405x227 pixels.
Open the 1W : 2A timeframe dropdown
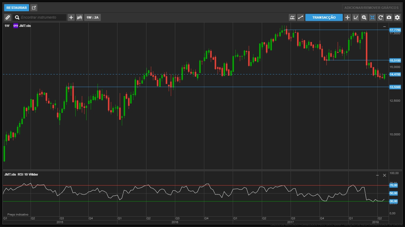click(92, 17)
